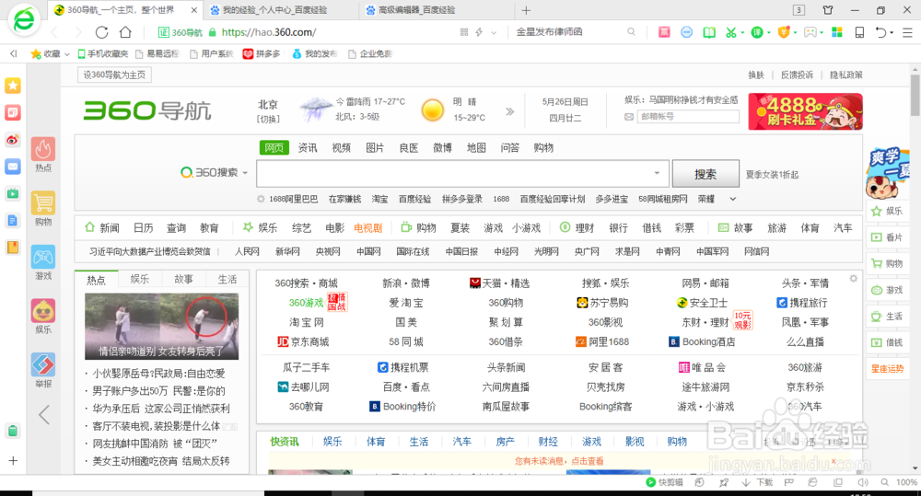Open the 苏宁易购 site link
Viewport: 921px width, 496px height.
click(x=602, y=303)
